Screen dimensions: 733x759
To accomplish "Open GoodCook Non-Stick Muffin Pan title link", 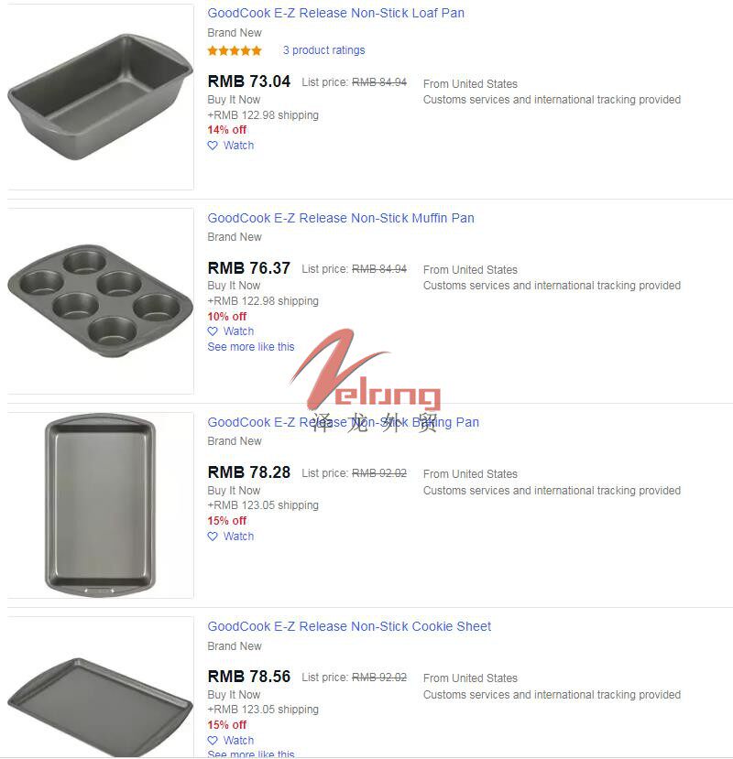I will [x=341, y=218].
